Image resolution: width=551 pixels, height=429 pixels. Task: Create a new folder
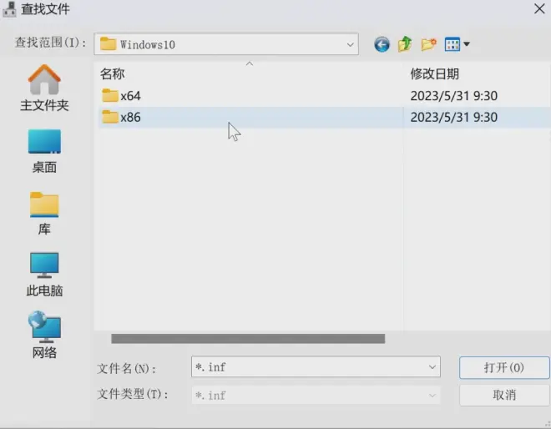click(428, 44)
